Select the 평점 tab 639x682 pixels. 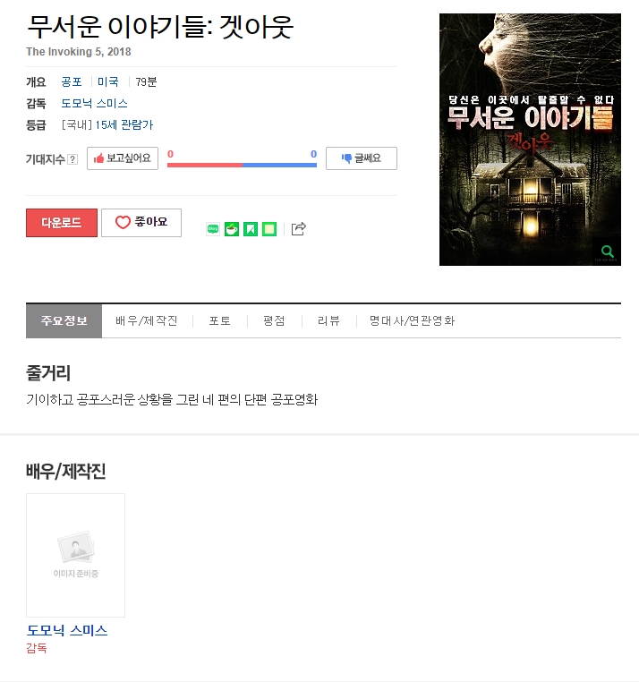coord(274,321)
